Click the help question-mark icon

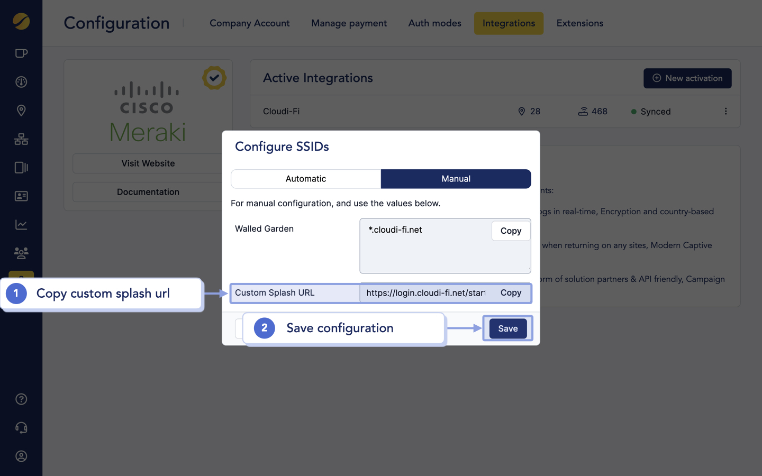coord(21,399)
